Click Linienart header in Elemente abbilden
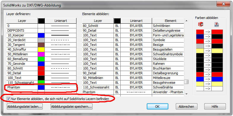 [x=136, y=21]
